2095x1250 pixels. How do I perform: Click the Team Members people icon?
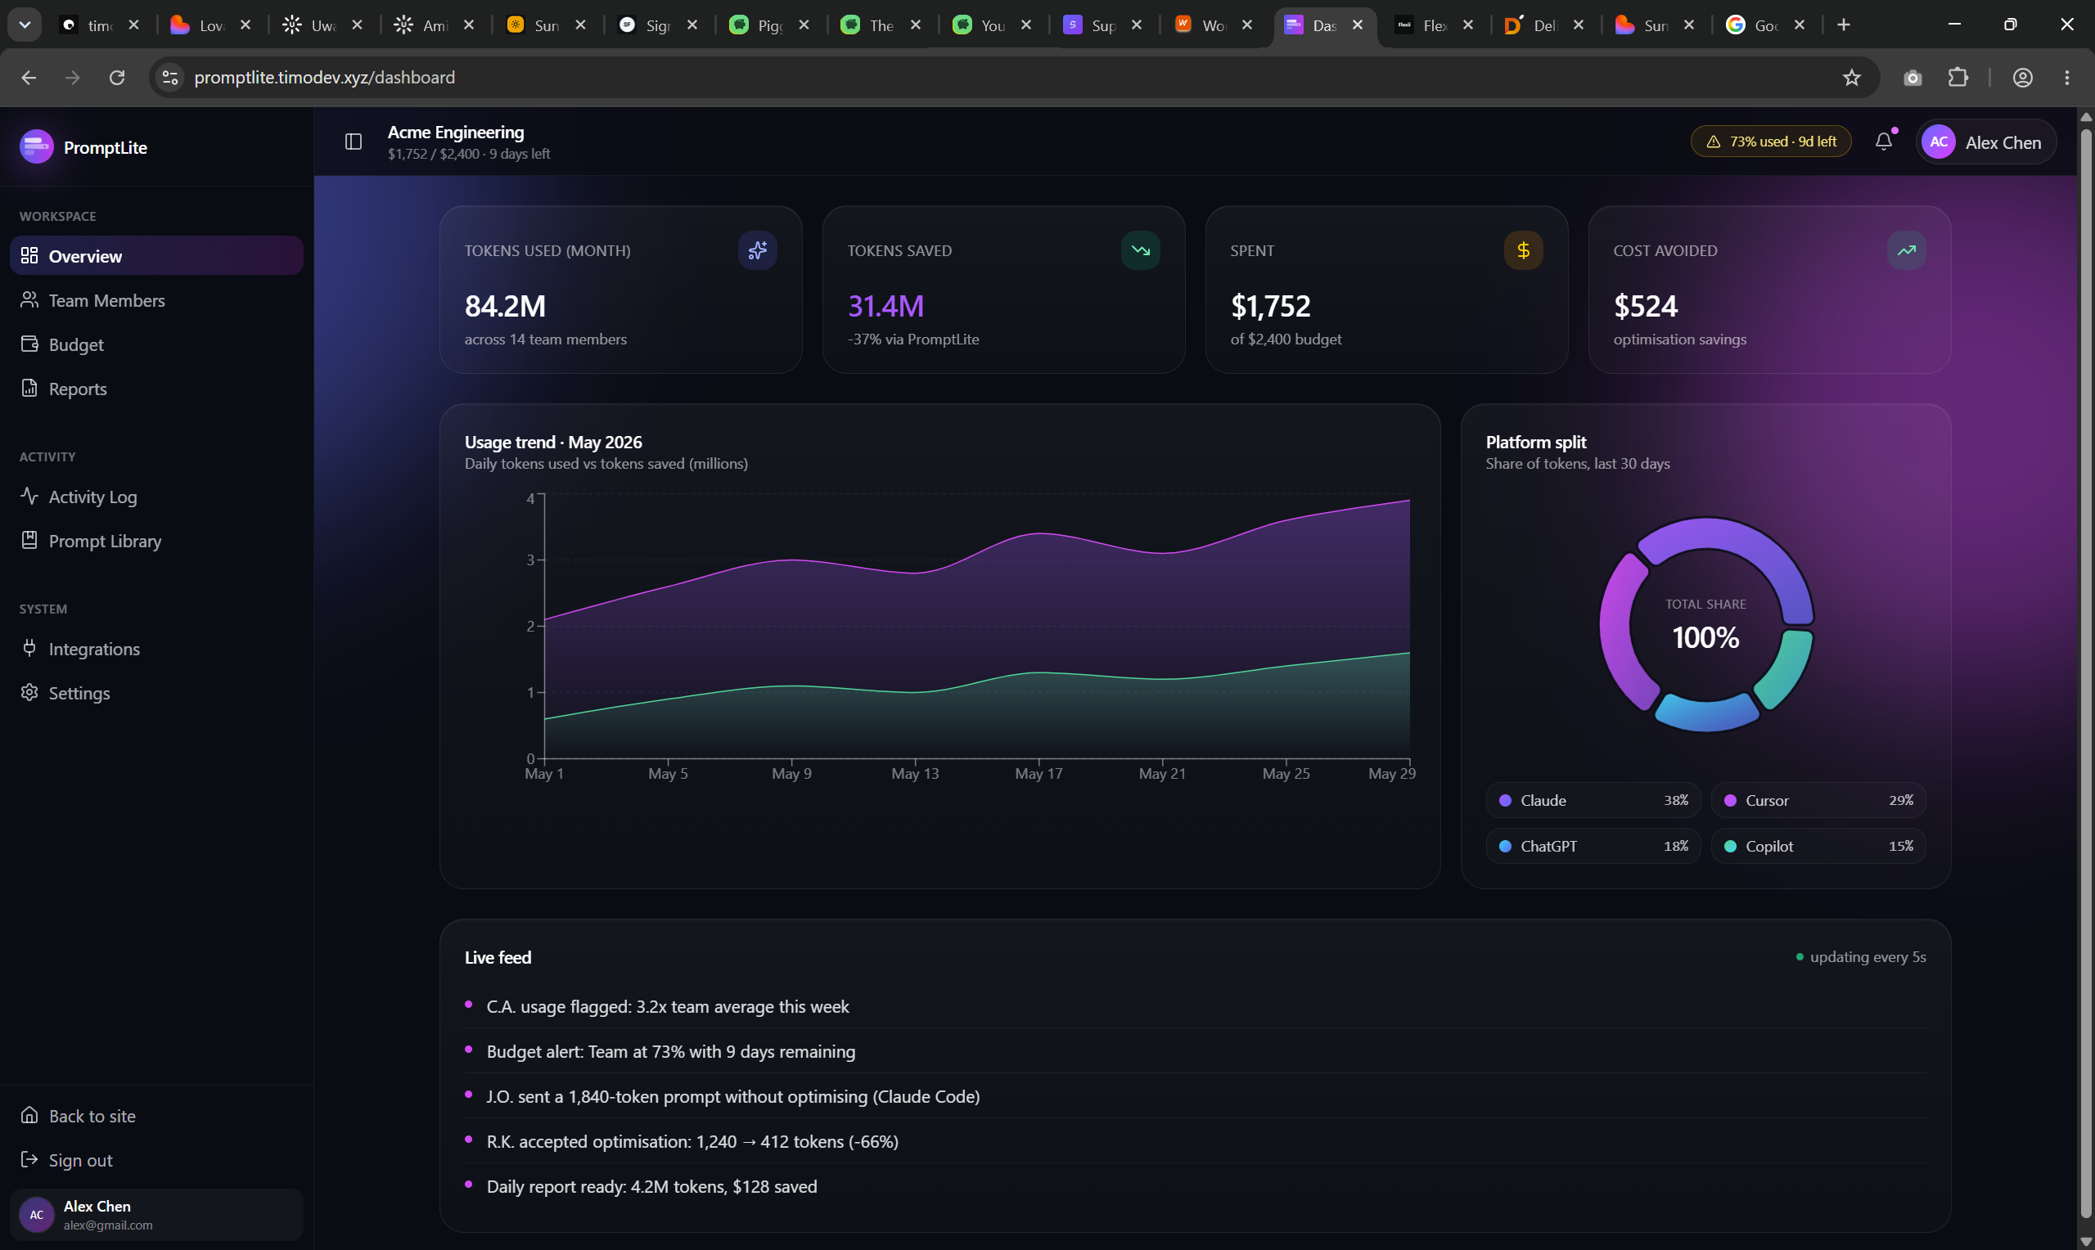(29, 300)
